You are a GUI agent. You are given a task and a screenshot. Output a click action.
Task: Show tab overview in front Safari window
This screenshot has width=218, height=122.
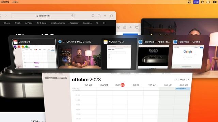tap(111, 16)
